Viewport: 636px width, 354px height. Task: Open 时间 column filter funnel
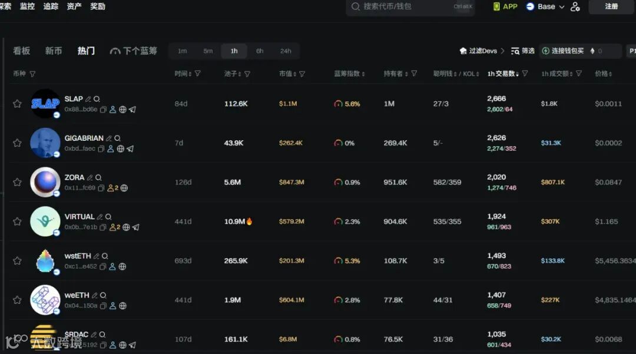pyautogui.click(x=197, y=74)
